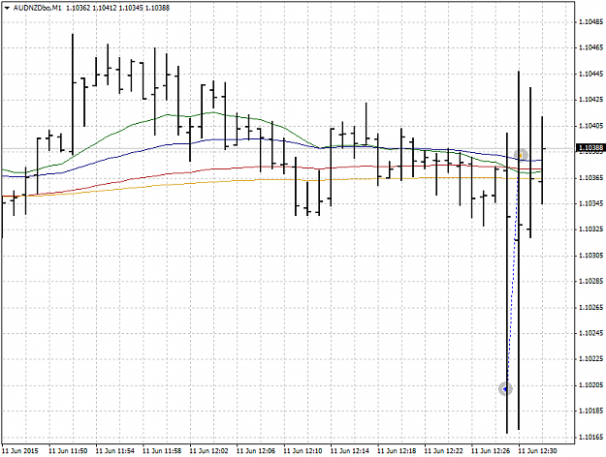
Task: Click the 11 Jun 12:02 time label
Action: pyautogui.click(x=209, y=451)
